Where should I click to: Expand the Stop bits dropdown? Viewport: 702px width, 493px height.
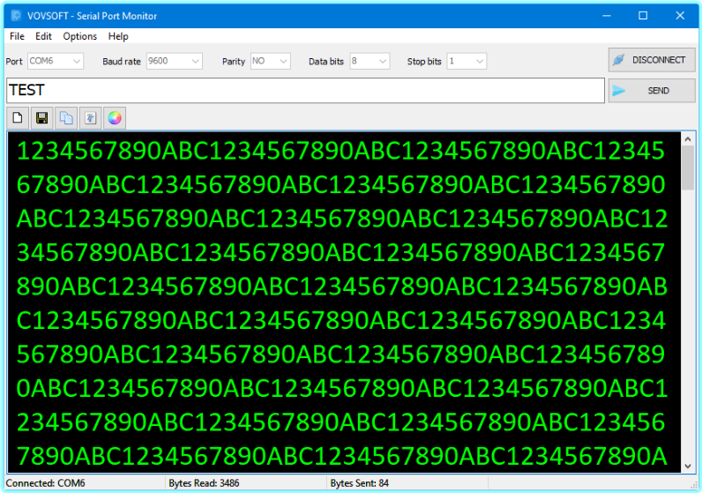tap(480, 62)
